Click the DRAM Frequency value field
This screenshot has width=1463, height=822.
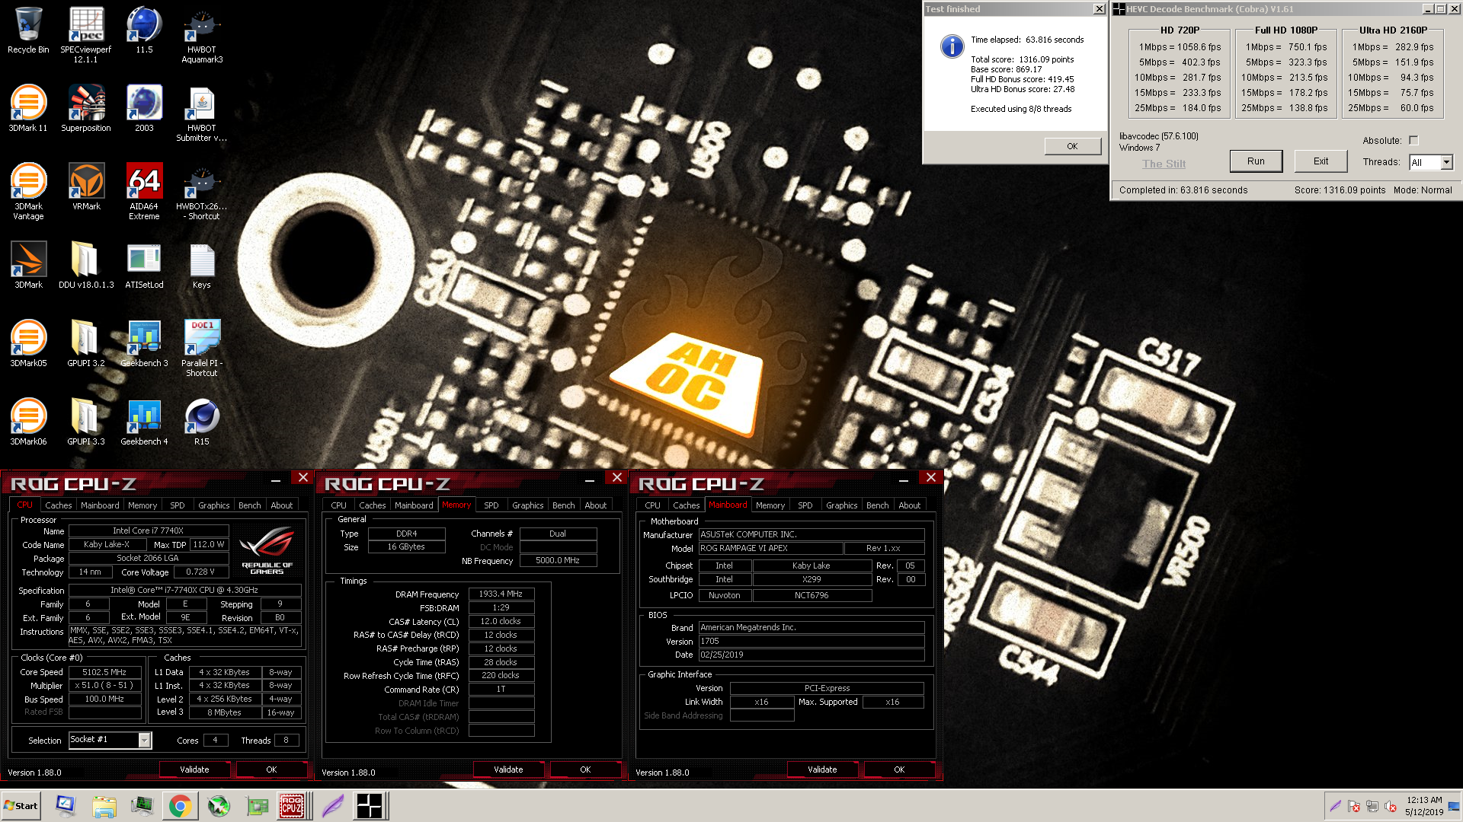tap(501, 594)
